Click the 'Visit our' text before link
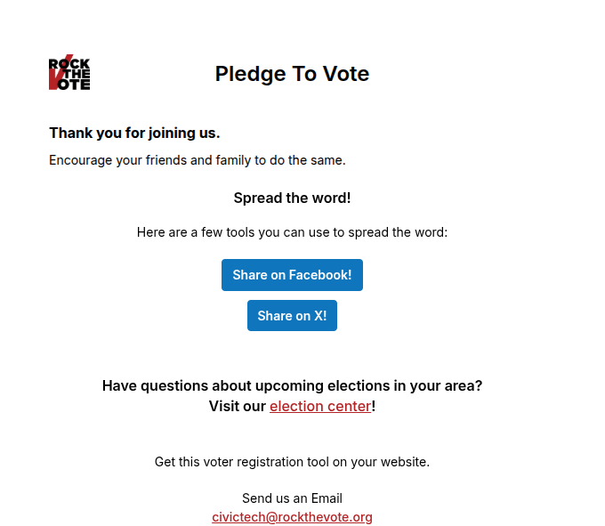The width and height of the screenshot is (605, 526). (238, 406)
